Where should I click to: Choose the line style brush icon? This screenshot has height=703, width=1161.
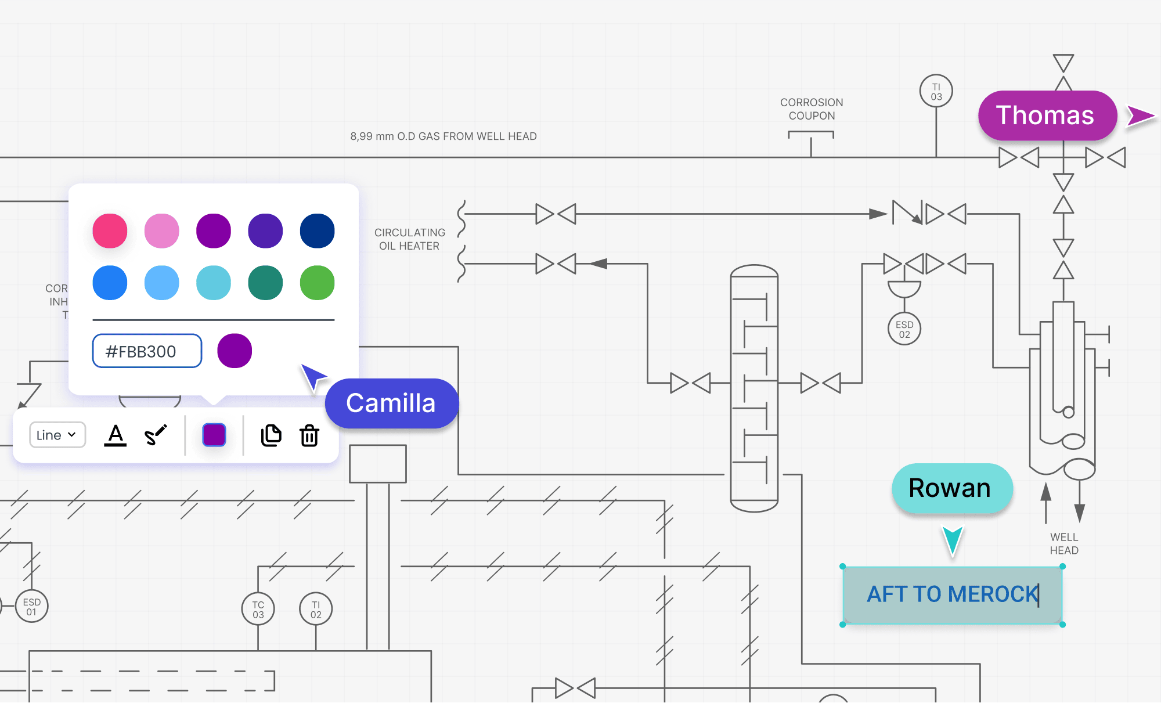[x=156, y=435]
